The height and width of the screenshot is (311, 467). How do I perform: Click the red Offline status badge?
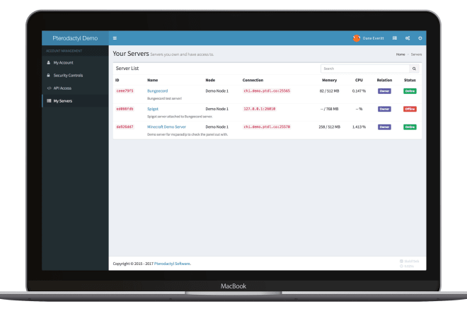410,109
